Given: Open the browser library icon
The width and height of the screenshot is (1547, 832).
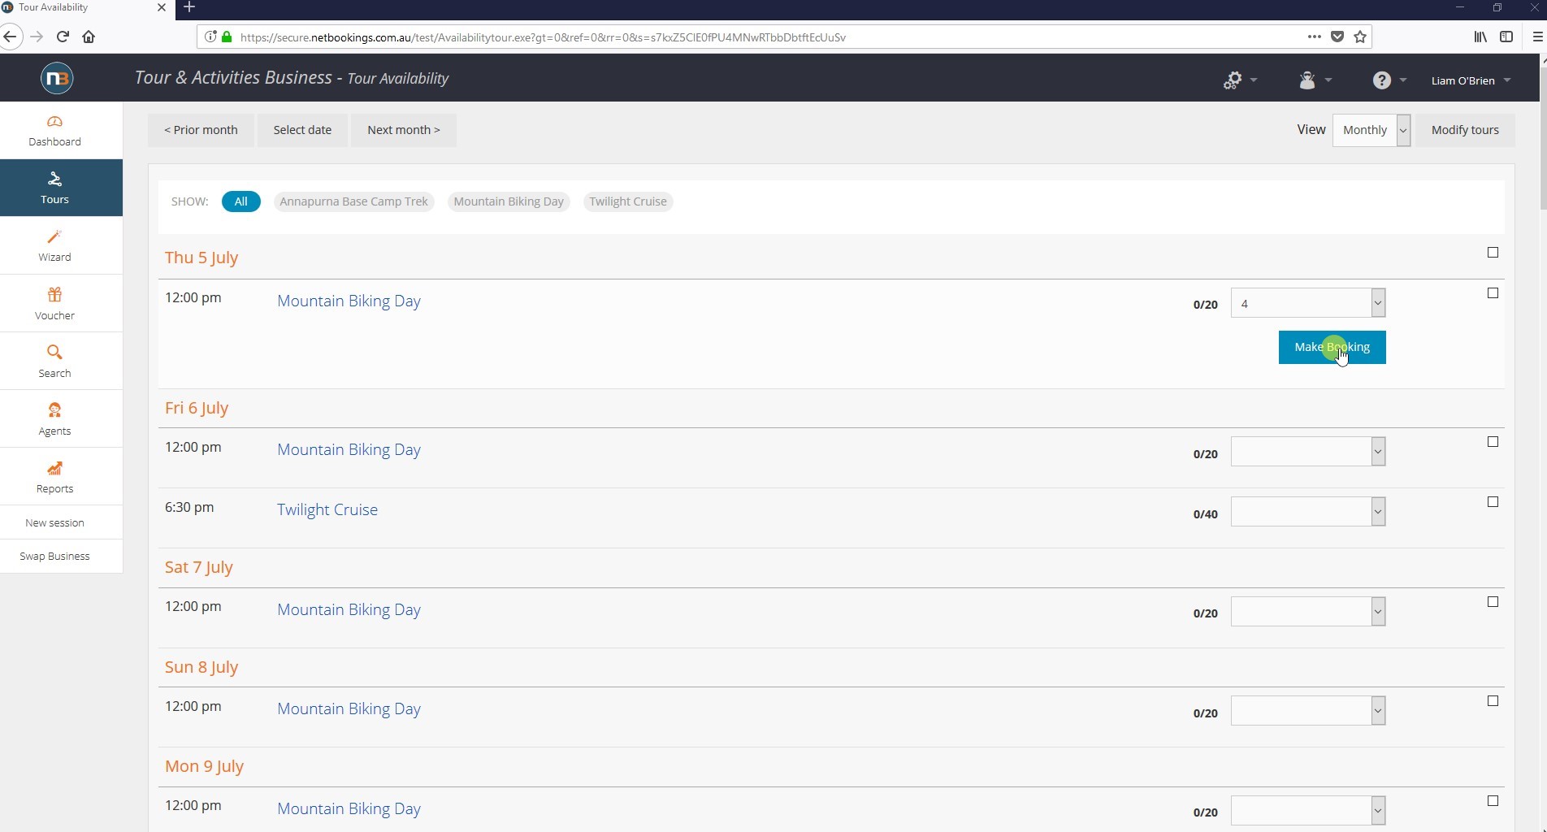Looking at the screenshot, I should click(x=1480, y=37).
